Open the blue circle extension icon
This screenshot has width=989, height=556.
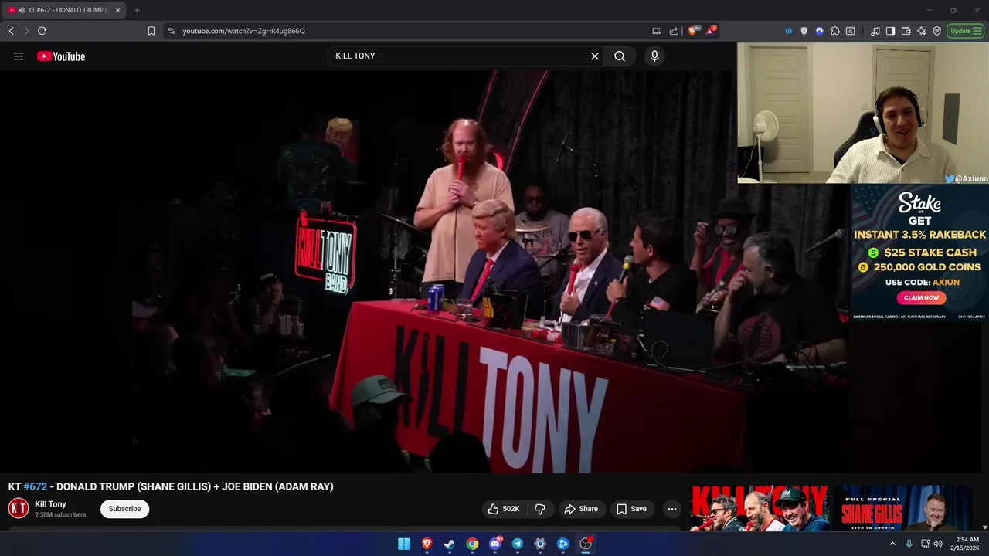coord(820,31)
